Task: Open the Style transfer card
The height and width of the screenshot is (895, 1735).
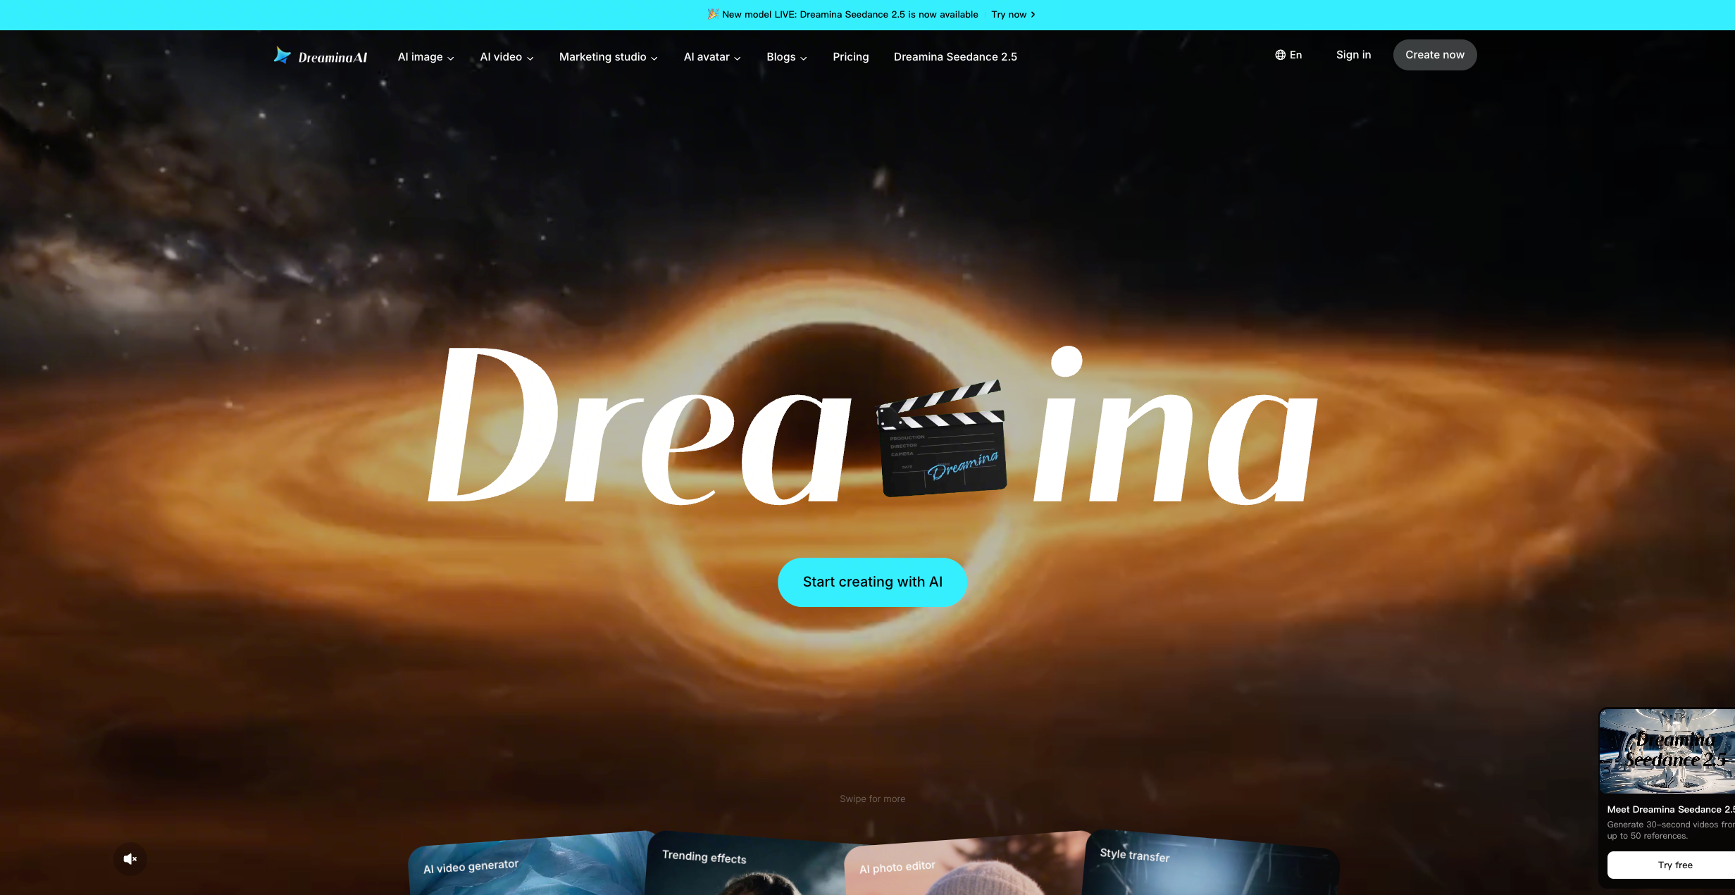Action: pyautogui.click(x=1210, y=863)
